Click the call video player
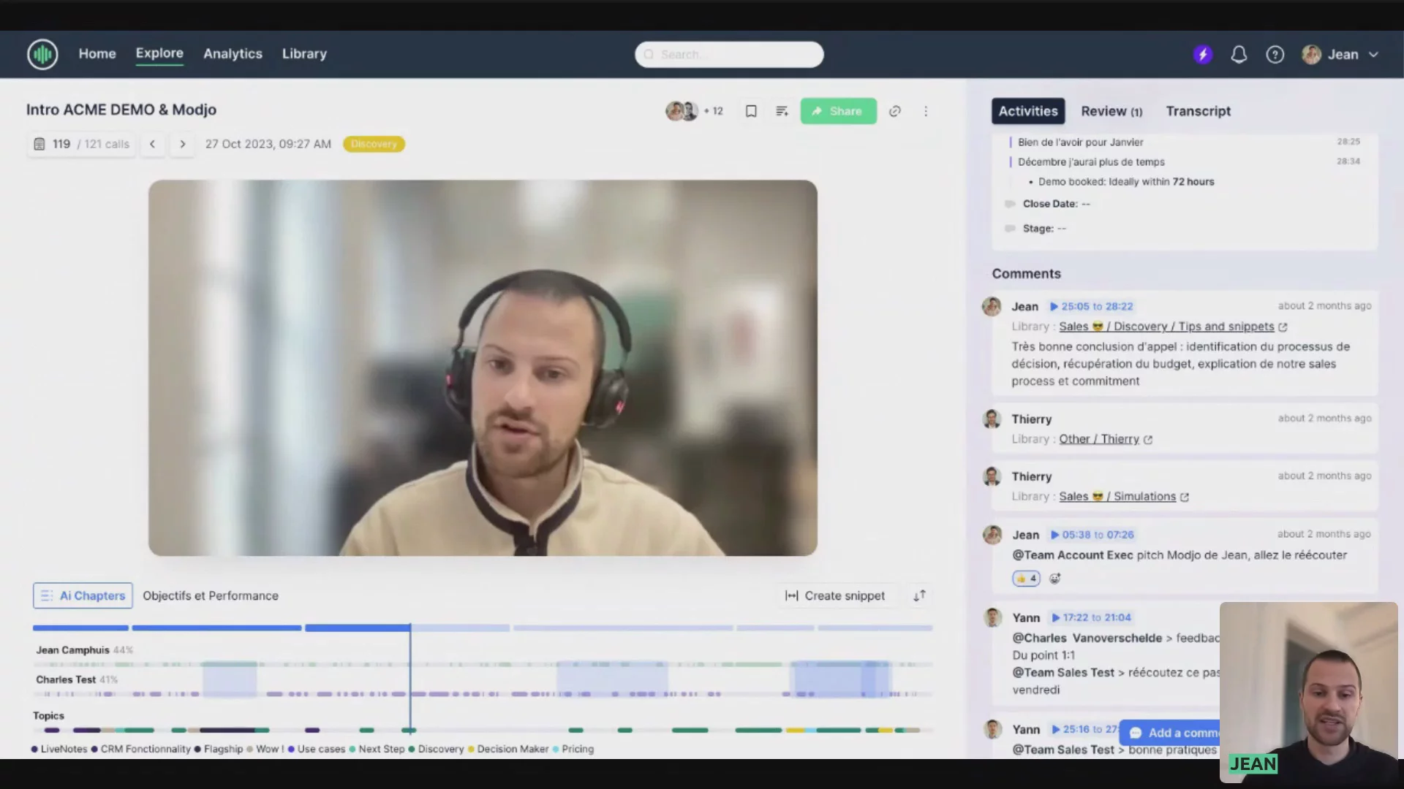Viewport: 1404px width, 789px height. coord(483,367)
